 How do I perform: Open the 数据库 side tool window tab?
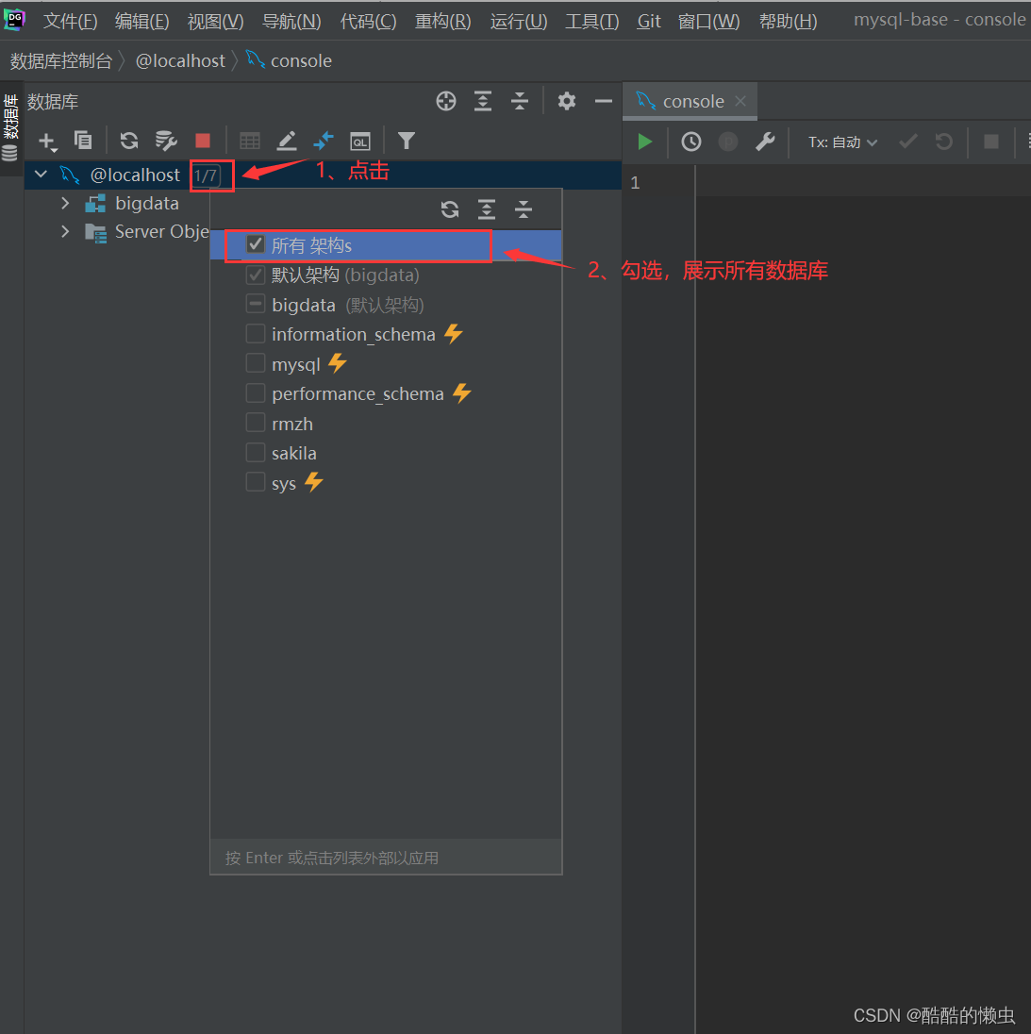click(10, 128)
